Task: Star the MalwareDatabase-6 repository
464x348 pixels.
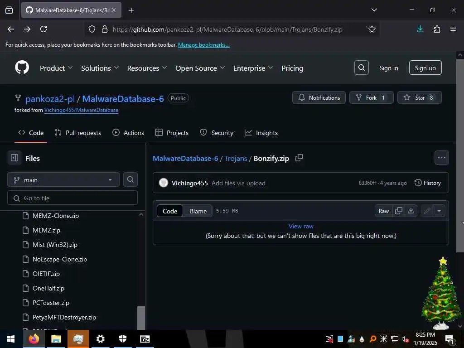Action: click(x=419, y=97)
